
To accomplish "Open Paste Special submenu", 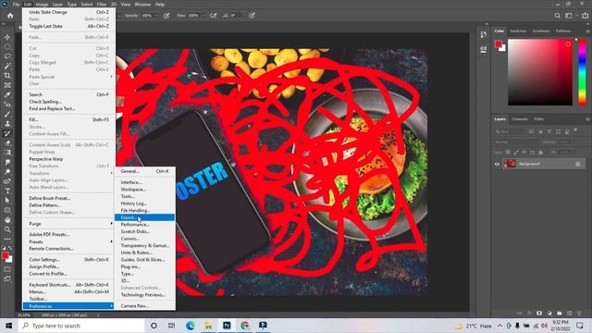I will [69, 77].
